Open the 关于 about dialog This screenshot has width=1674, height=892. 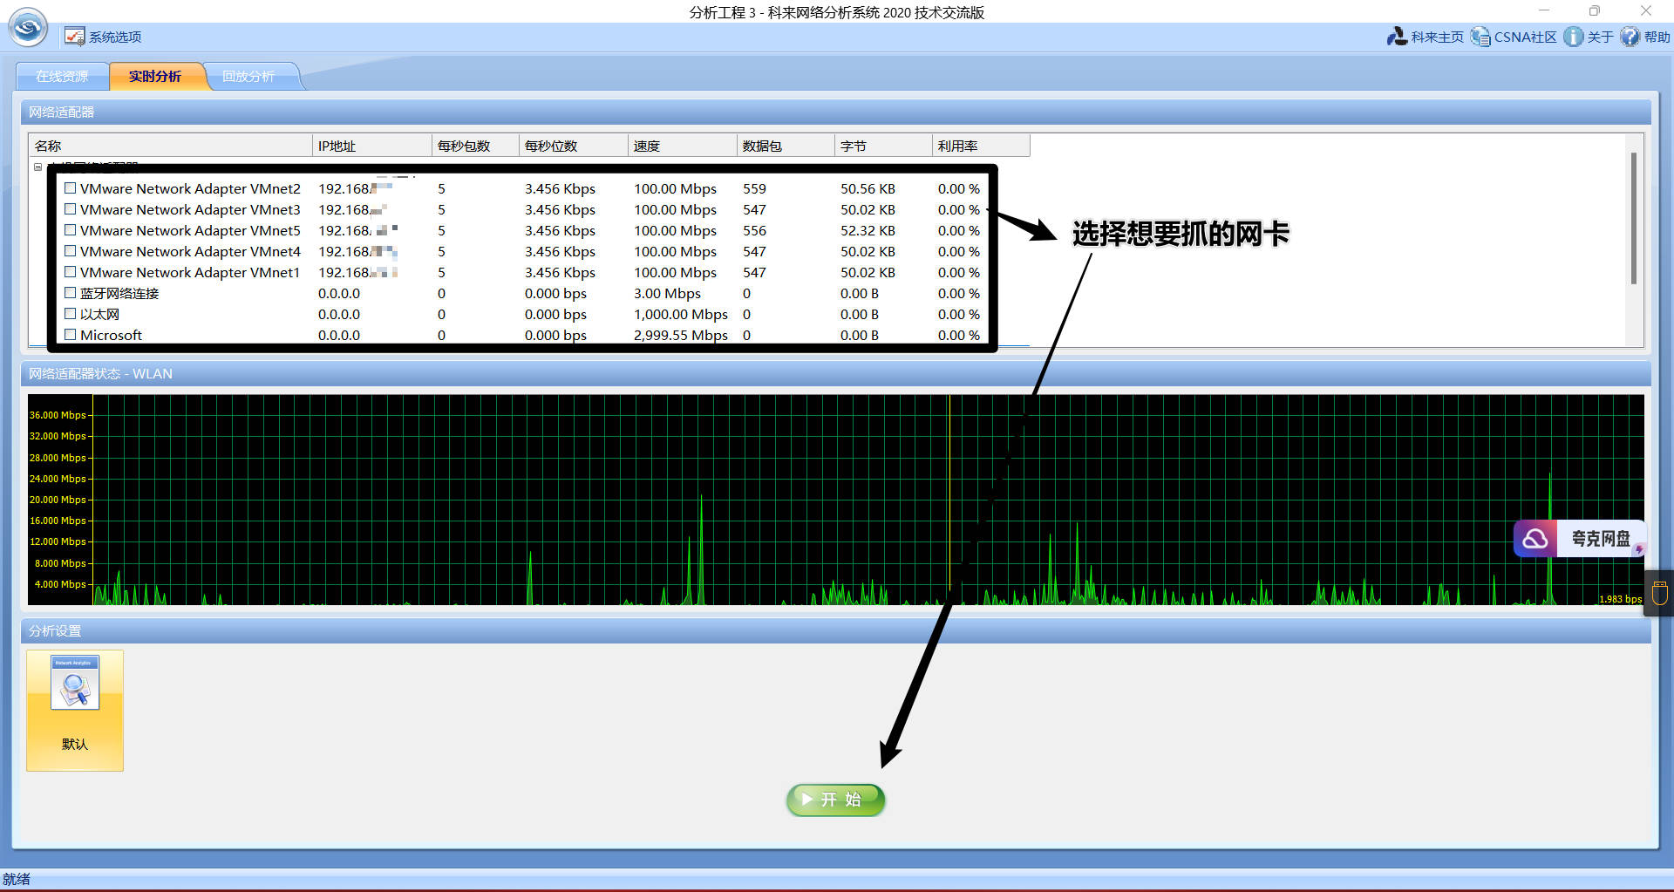tap(1600, 37)
